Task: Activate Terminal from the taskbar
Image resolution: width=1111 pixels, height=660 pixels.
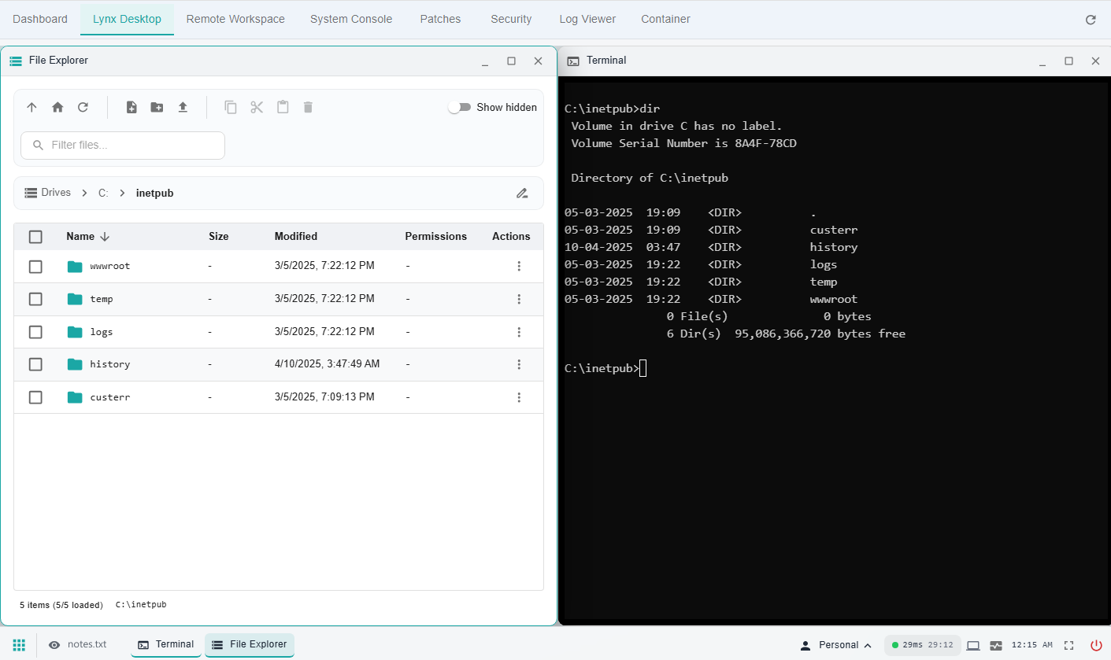Action: pyautogui.click(x=166, y=645)
